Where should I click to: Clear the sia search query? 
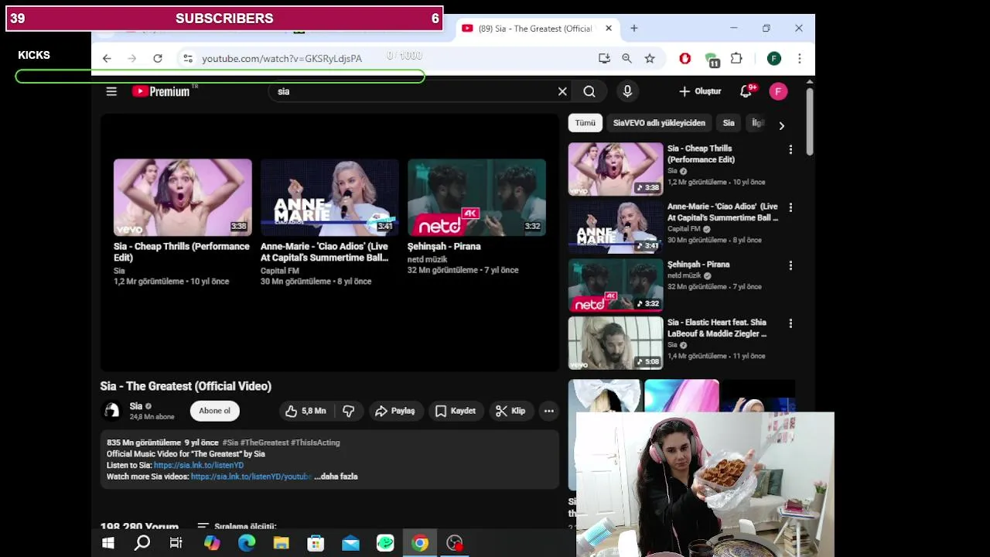pos(562,91)
